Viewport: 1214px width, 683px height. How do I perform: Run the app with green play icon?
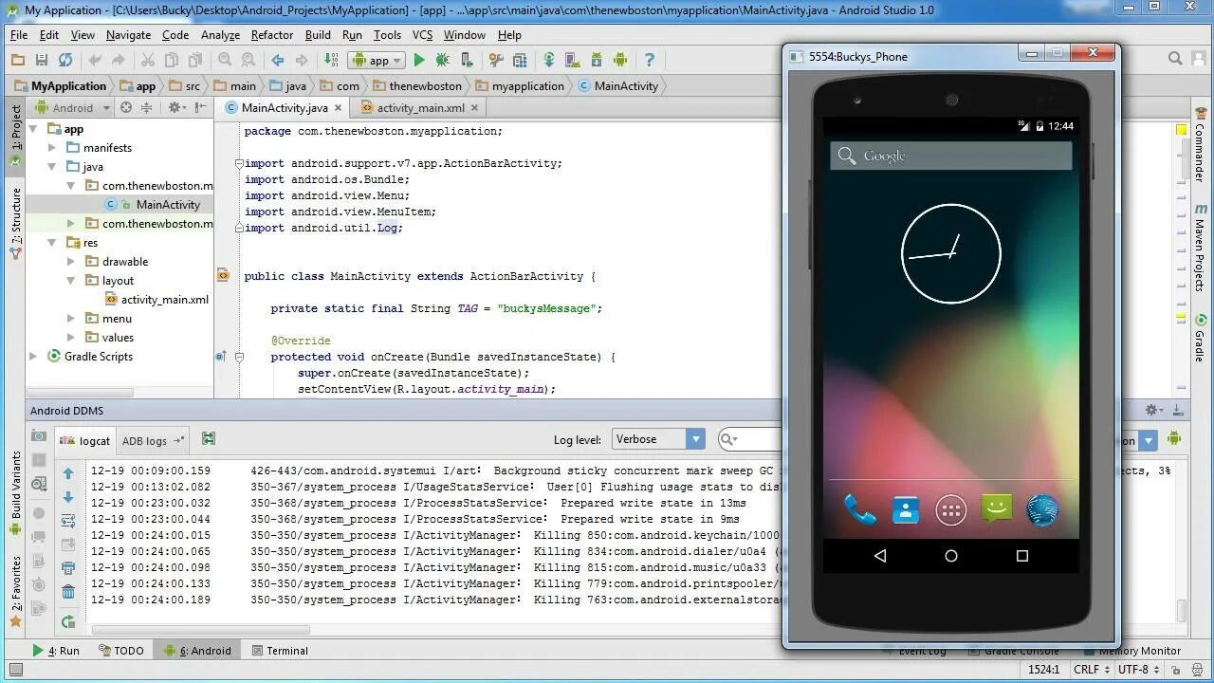point(419,60)
